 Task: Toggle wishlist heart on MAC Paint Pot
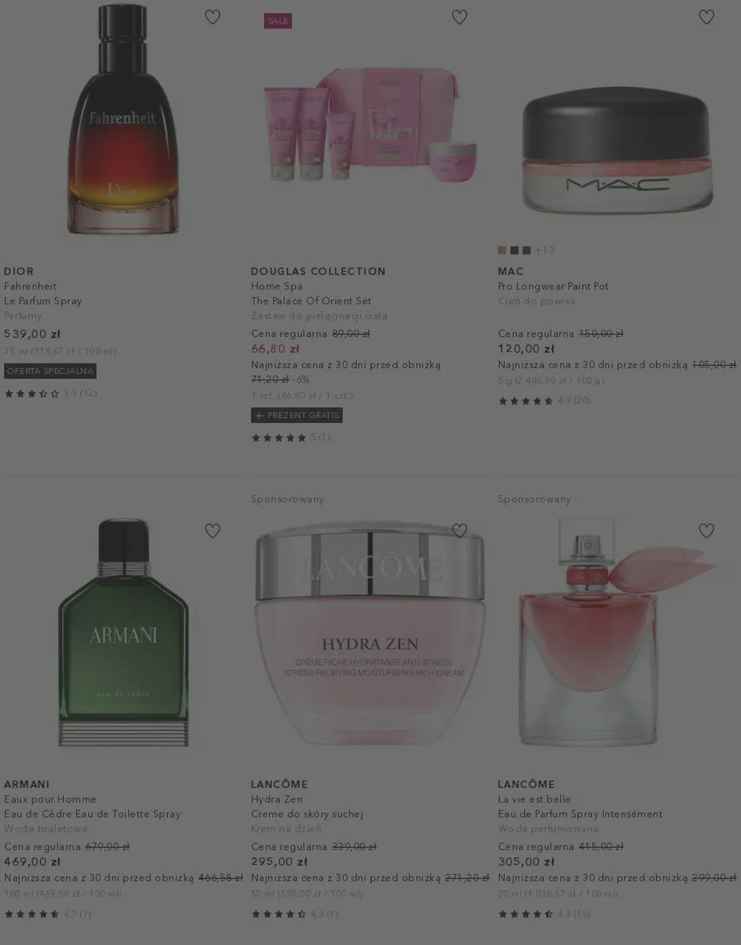point(706,17)
